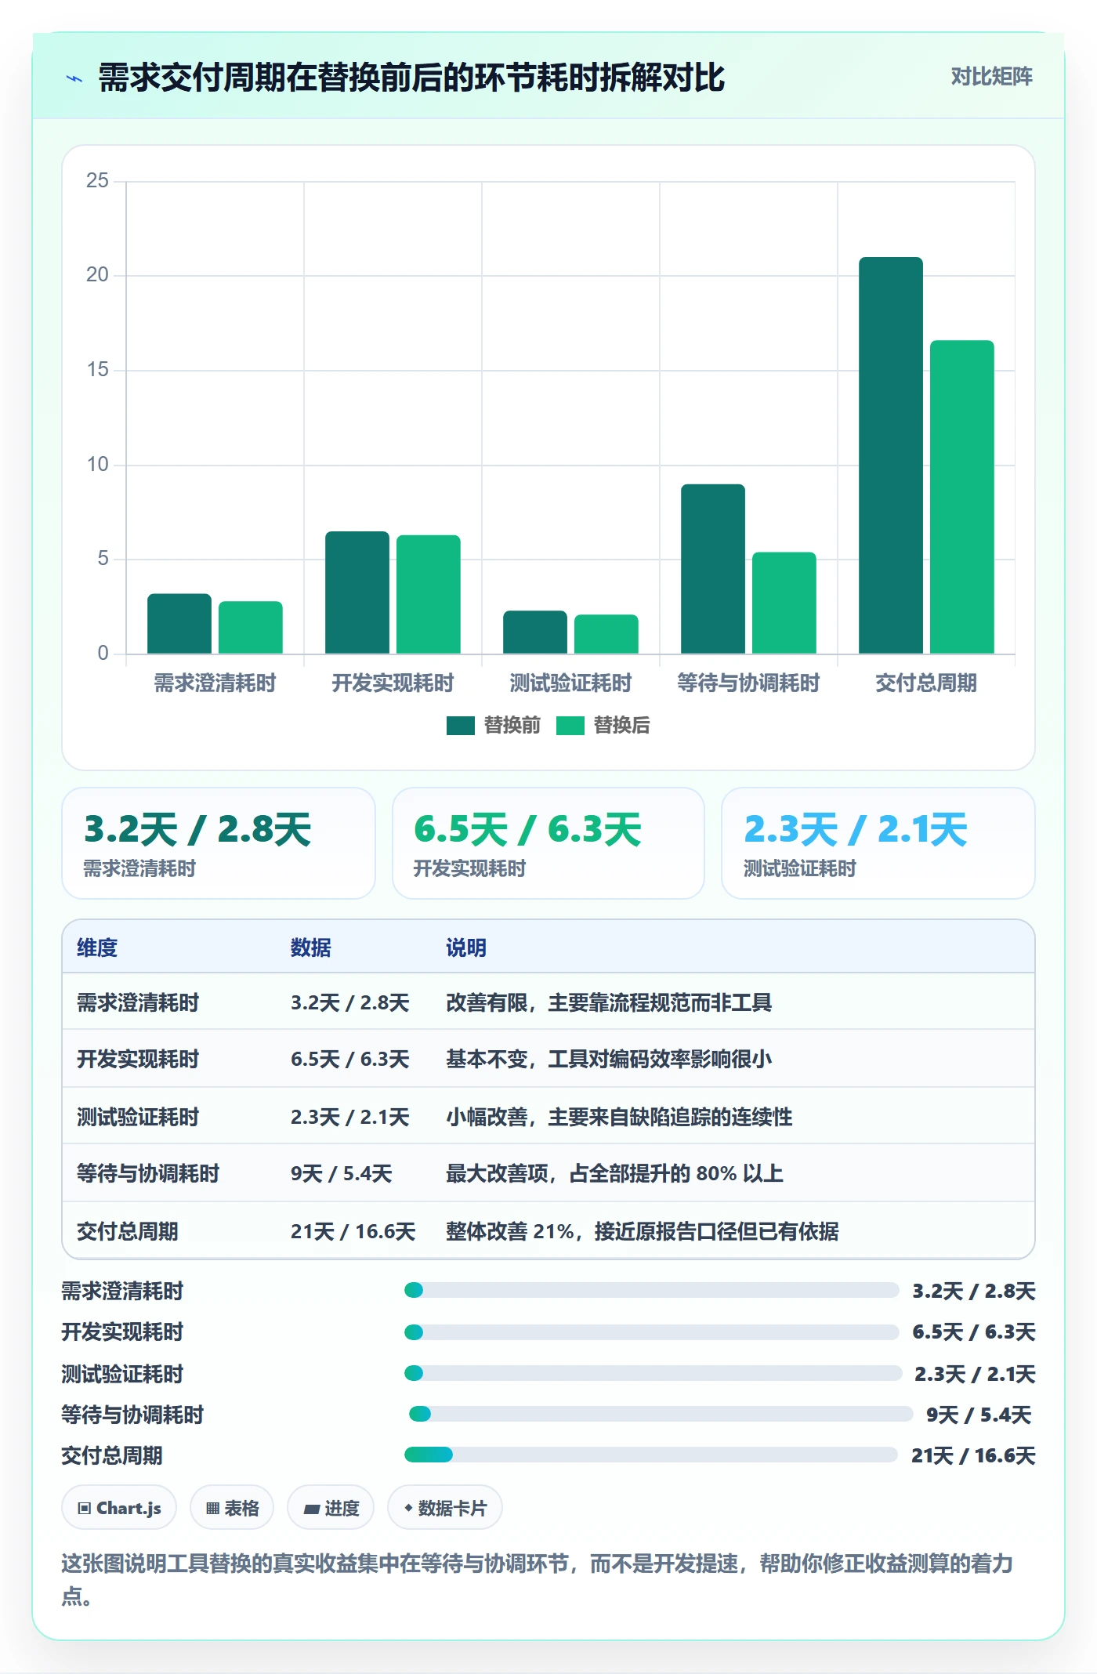This screenshot has width=1097, height=1674.
Task: Click the table cell reading 21天 / 16.6天
Action: click(x=353, y=1231)
